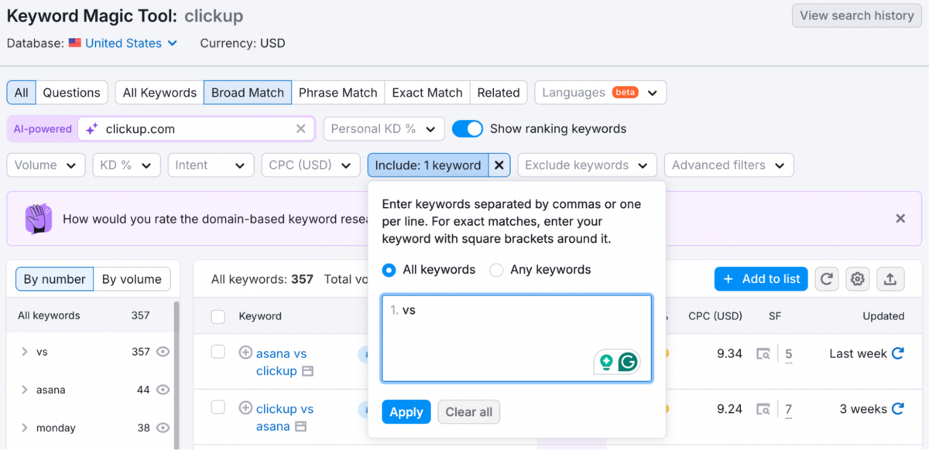929x450 pixels.
Task: Open the table settings gear
Action: point(857,279)
